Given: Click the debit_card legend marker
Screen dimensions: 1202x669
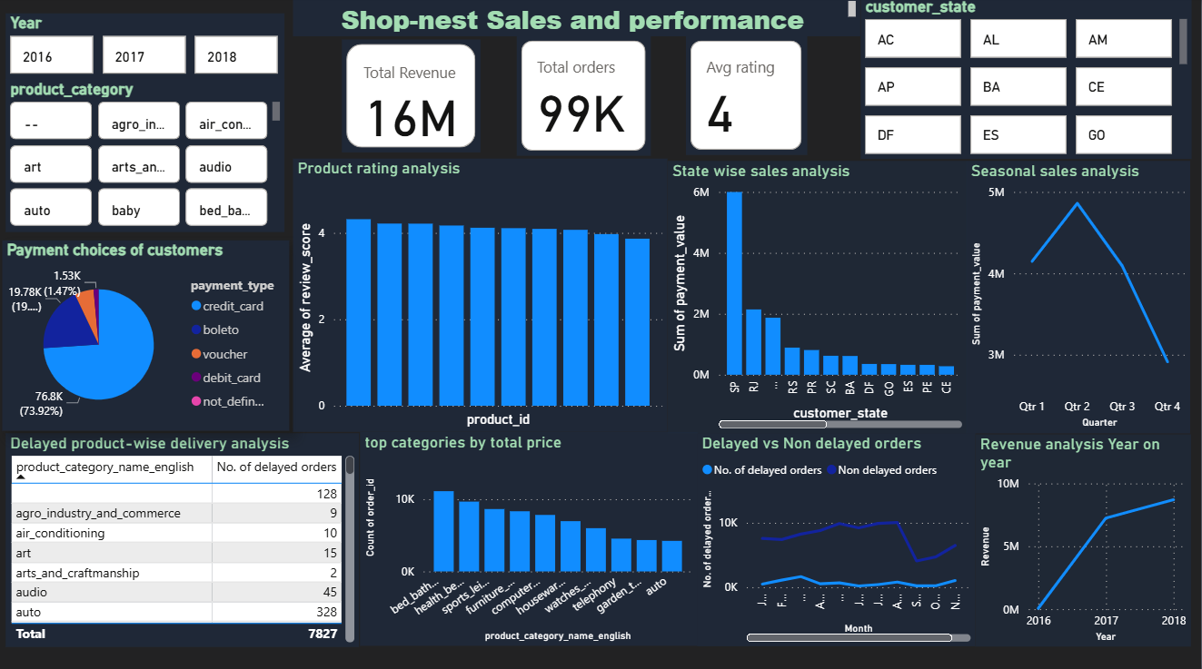Looking at the screenshot, I should (195, 378).
